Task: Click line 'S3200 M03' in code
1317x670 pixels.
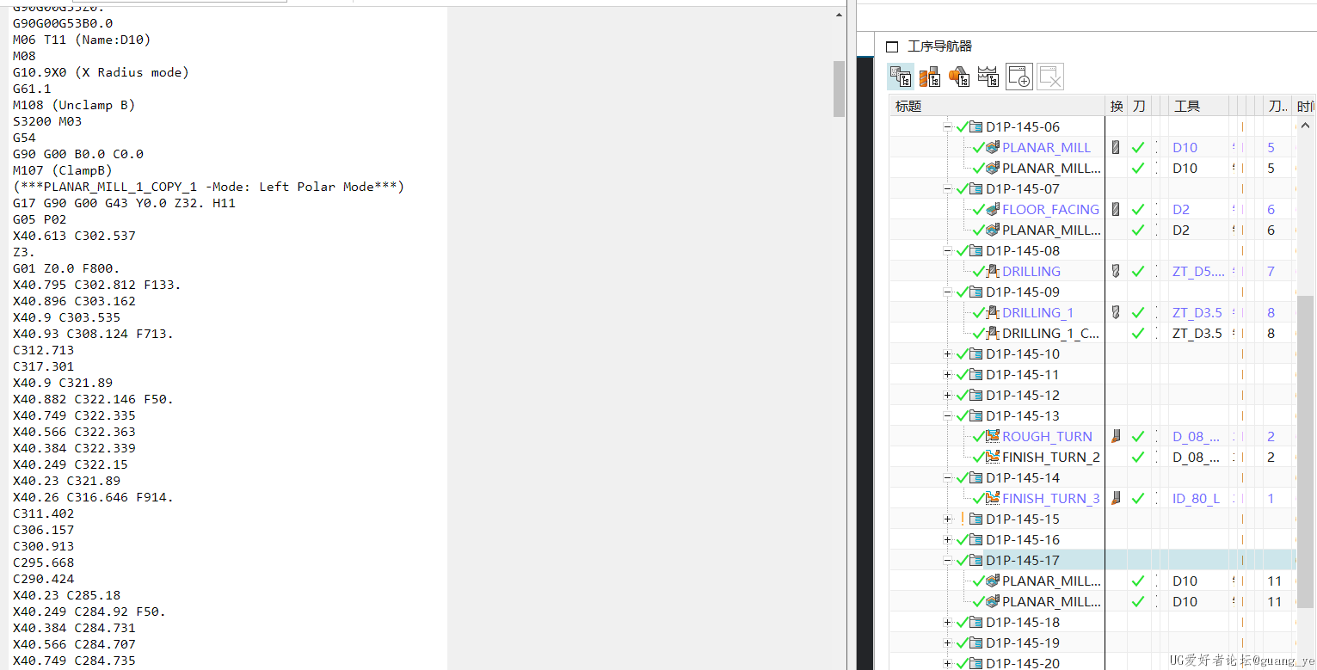Action: (x=47, y=121)
